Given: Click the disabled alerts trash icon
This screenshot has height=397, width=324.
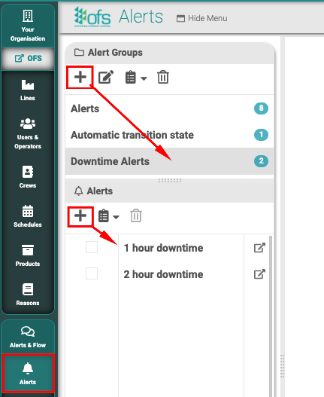Looking at the screenshot, I should click(136, 215).
